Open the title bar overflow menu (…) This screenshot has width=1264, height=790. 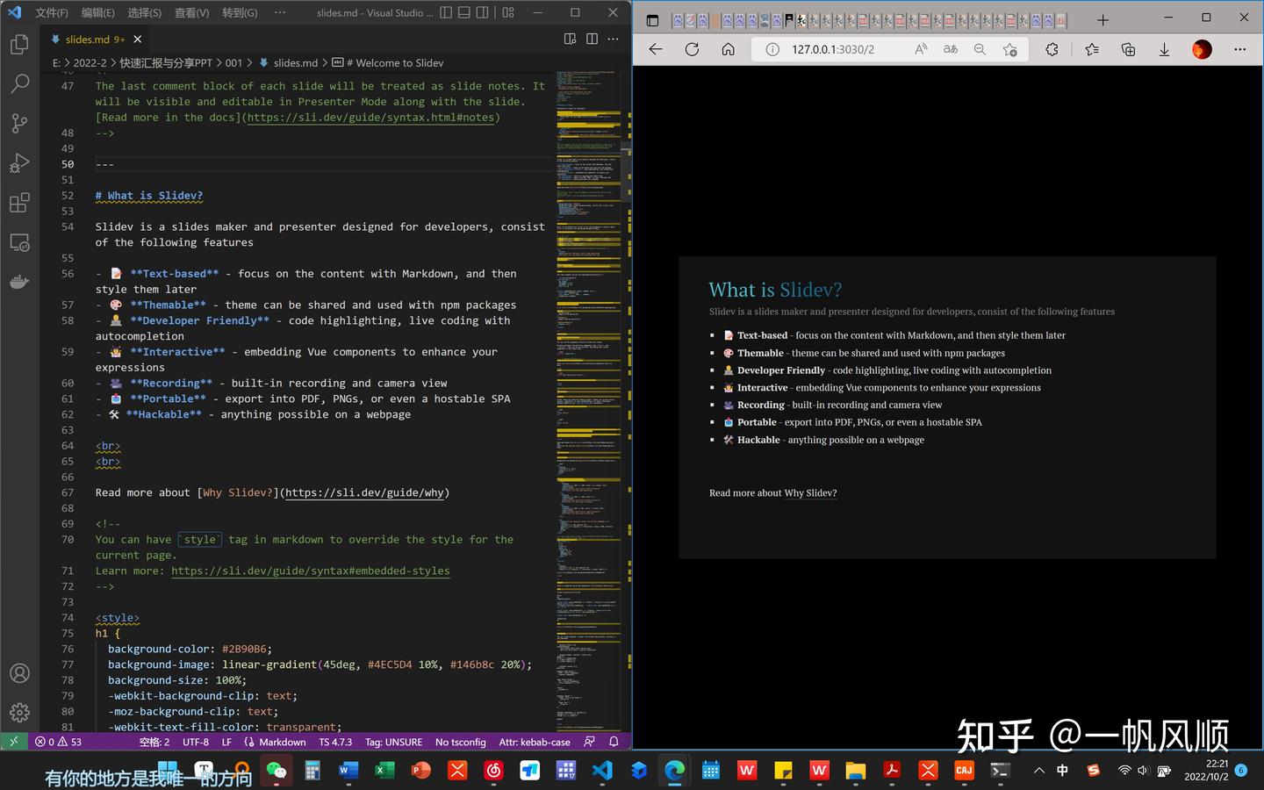point(280,12)
